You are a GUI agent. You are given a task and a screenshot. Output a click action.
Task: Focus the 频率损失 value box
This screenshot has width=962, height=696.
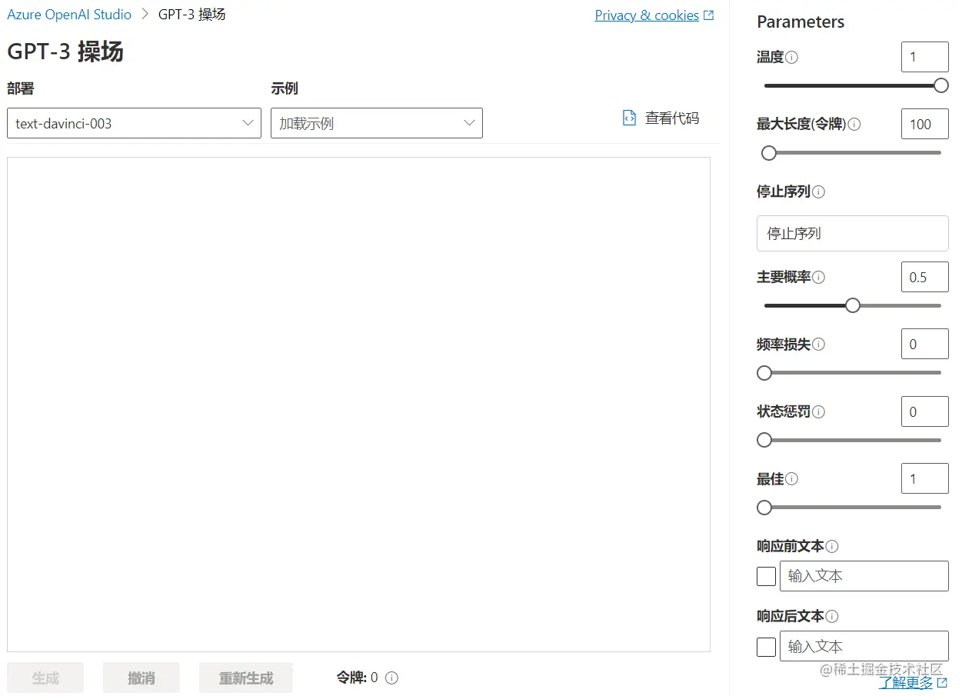[925, 345]
